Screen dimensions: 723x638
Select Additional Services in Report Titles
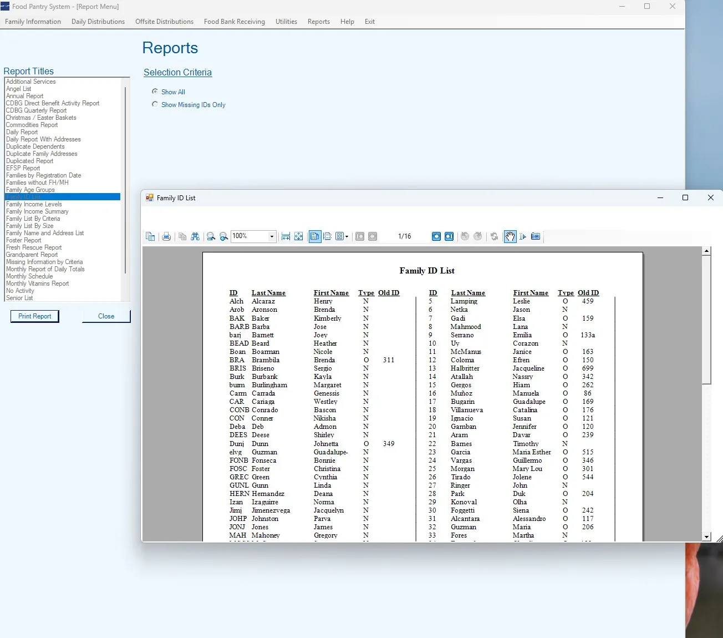coord(62,82)
